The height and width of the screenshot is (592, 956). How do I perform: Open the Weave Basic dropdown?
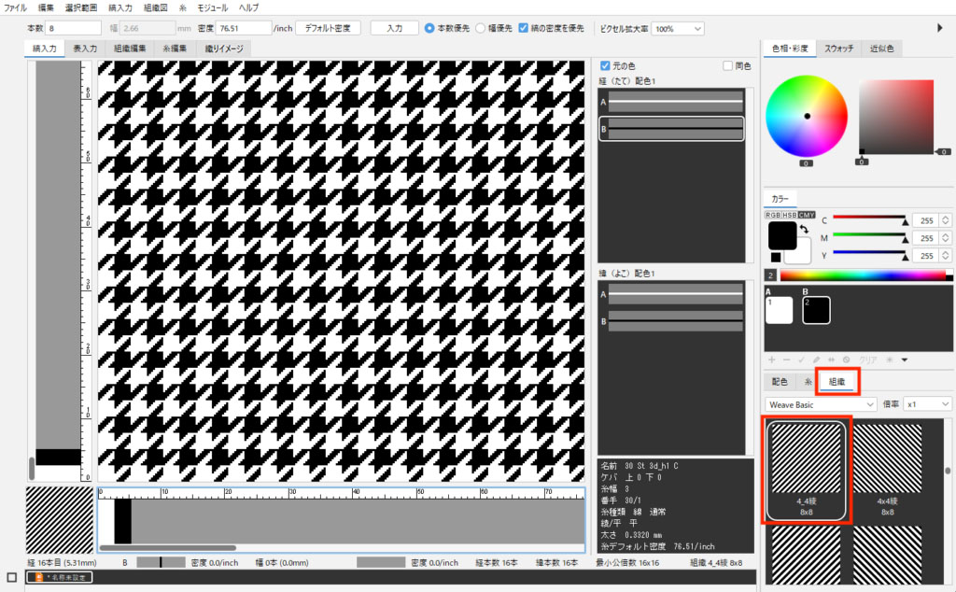coord(821,403)
